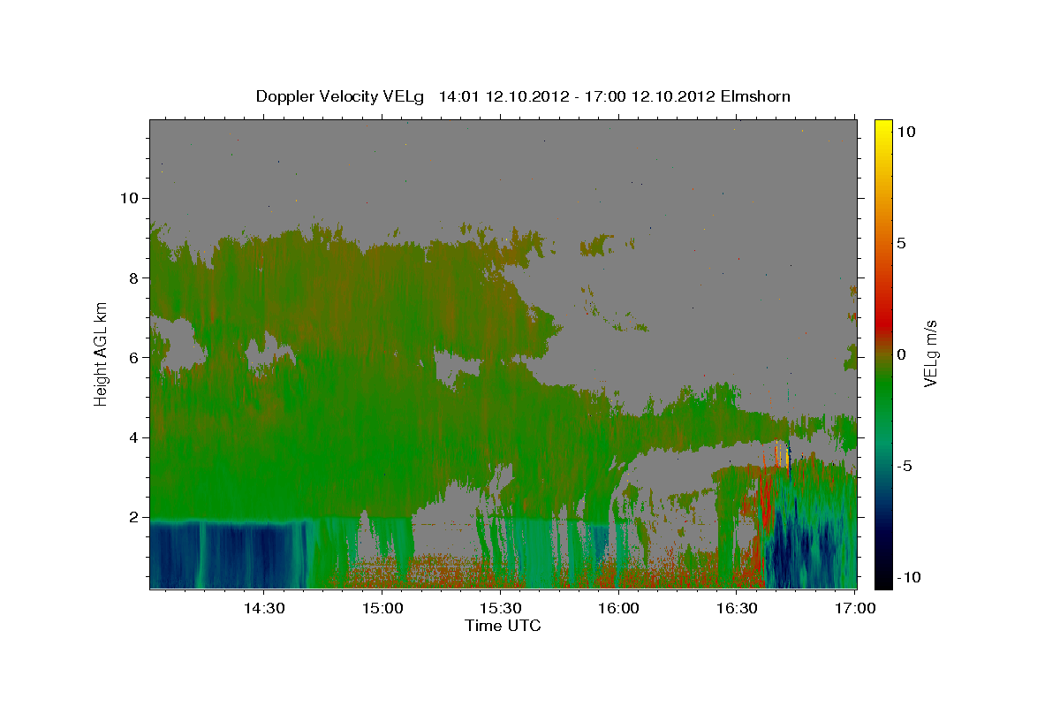Screen dimensions: 1060x707
Task: Click the 'Time UTC' axis label
Action: click(503, 626)
